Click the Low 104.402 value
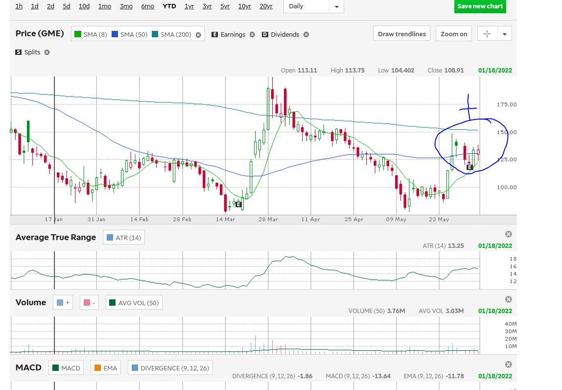The width and height of the screenshot is (562, 390). [x=396, y=71]
